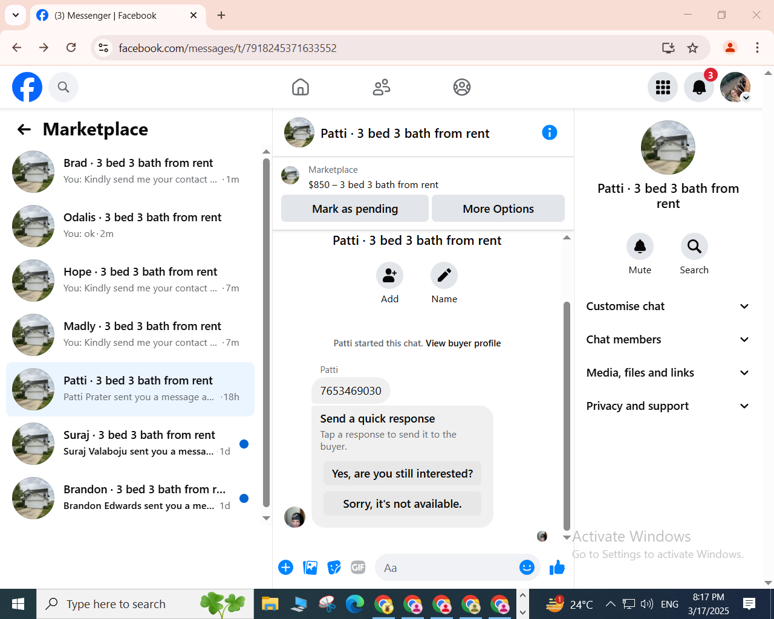Click Mark as pending
Image resolution: width=774 pixels, height=619 pixels.
355,209
